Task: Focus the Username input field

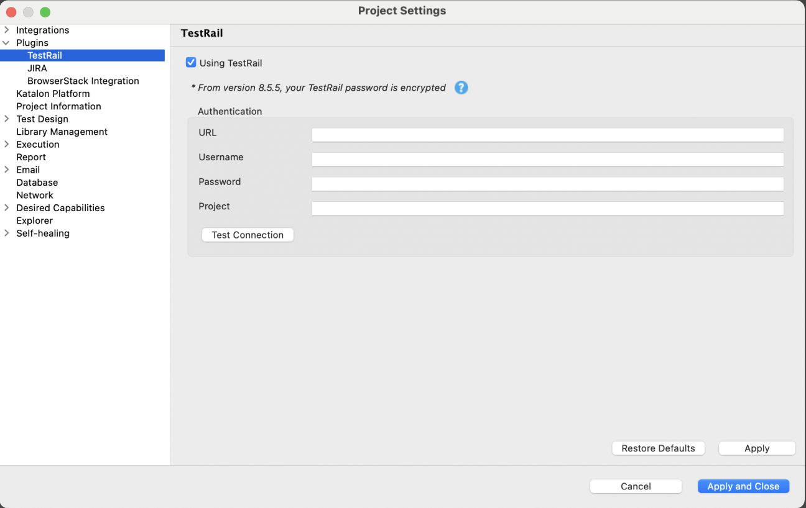Action: (547, 159)
